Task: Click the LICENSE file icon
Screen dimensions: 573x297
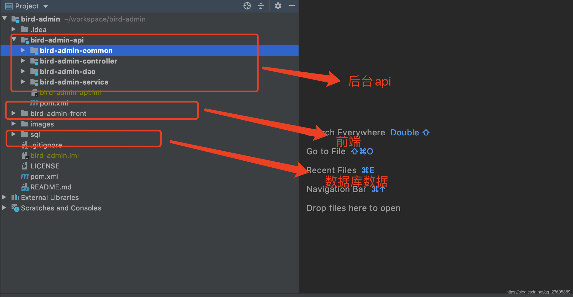Action: [x=24, y=166]
